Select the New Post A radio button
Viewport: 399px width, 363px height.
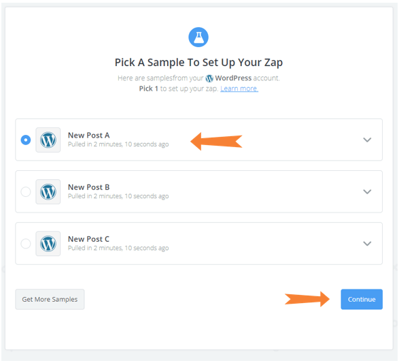[26, 140]
